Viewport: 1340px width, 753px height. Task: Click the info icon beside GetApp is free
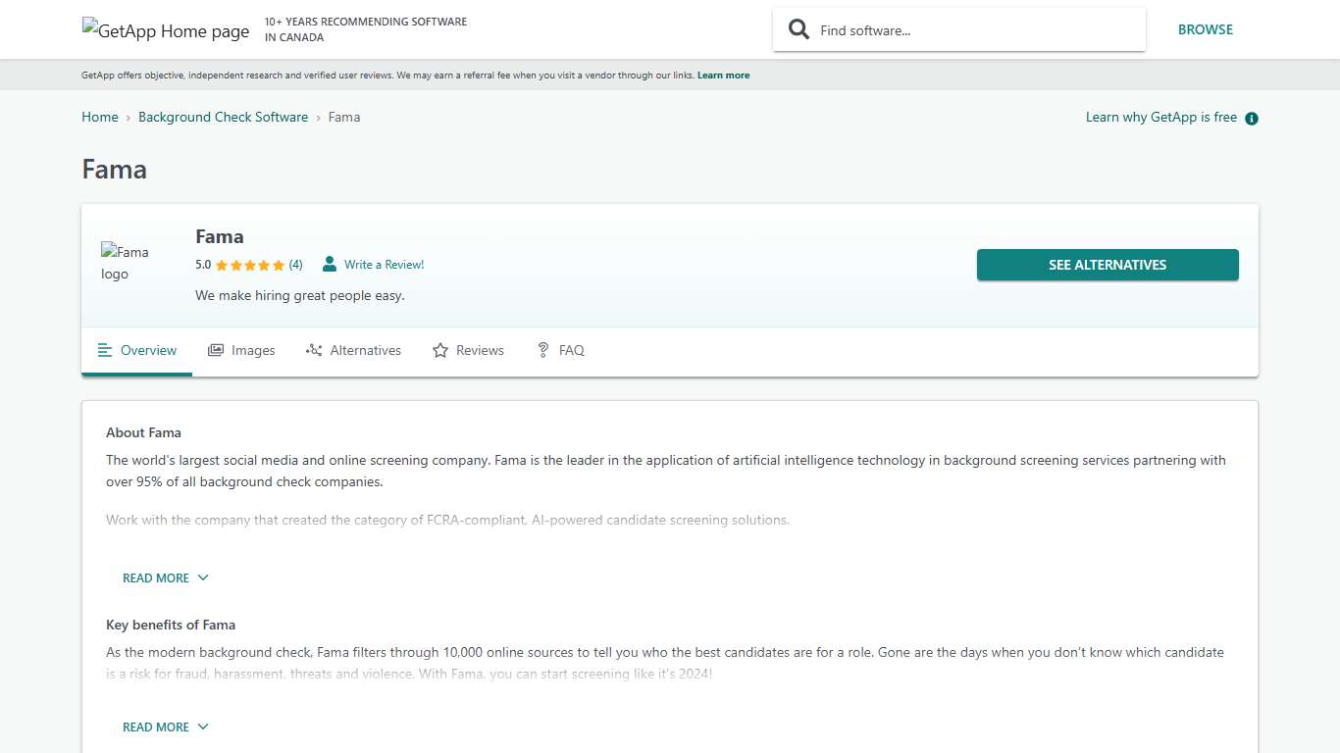[x=1251, y=119]
